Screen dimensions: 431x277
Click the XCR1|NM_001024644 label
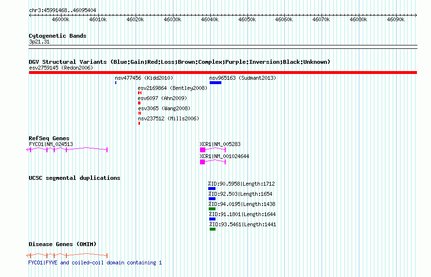(224, 156)
